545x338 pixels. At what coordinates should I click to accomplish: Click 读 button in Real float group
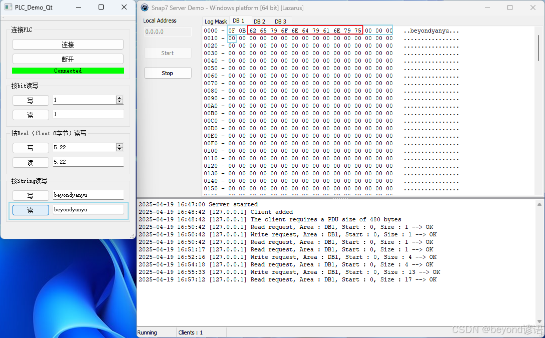[x=31, y=162]
